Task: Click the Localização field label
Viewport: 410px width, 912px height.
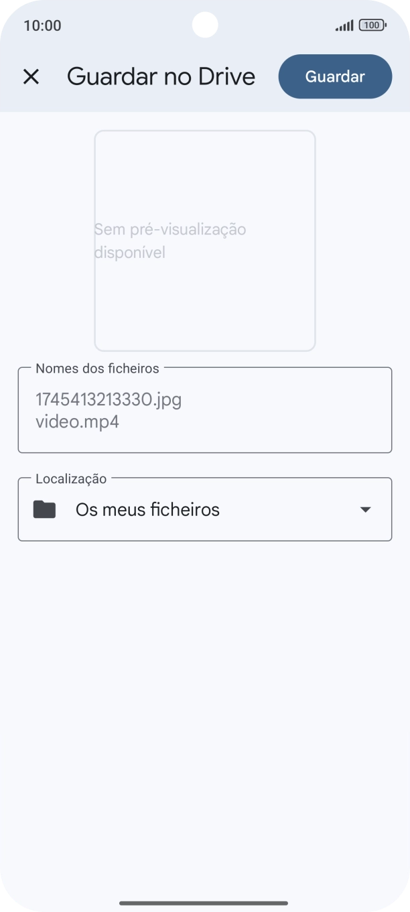Action: tap(71, 478)
